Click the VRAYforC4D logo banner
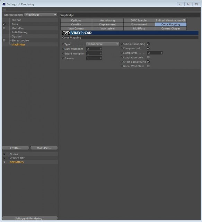 tap(130, 33)
